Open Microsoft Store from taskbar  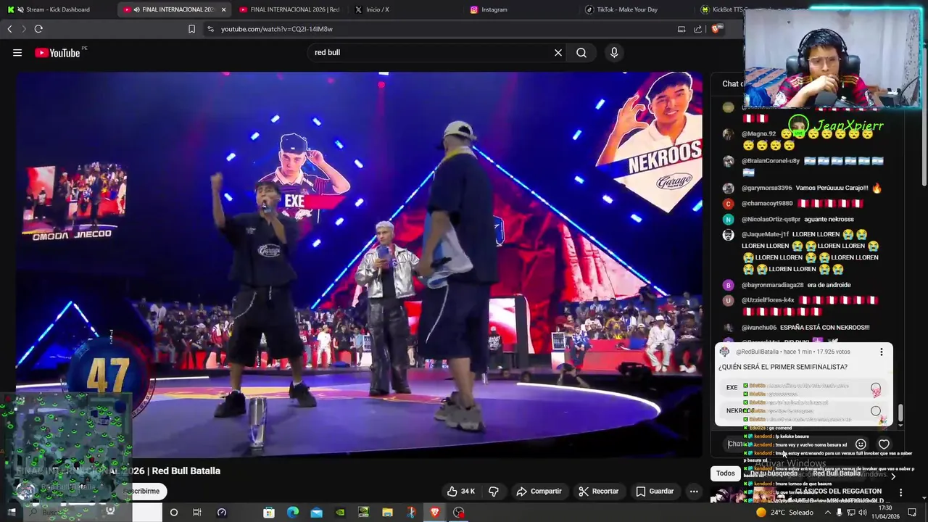click(x=269, y=513)
